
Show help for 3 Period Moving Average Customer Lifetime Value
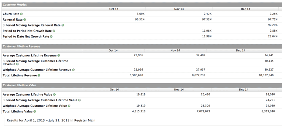pos(79,100)
